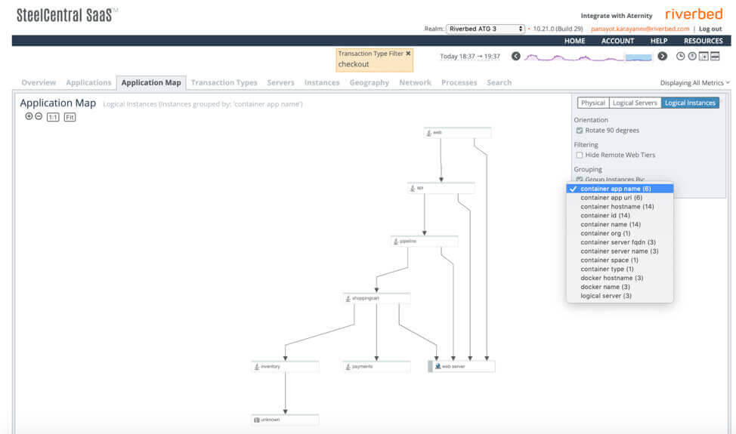This screenshot has width=736, height=434.
Task: Toggle Rotate 90 degrees checkbox
Action: point(580,131)
